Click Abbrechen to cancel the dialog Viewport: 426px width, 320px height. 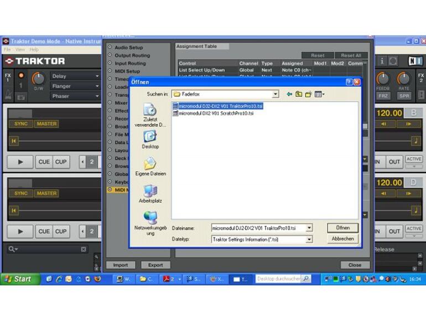coord(342,239)
